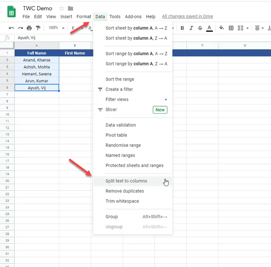
Task: Choose Sort range by column A, A to Z
Action: 133,53
